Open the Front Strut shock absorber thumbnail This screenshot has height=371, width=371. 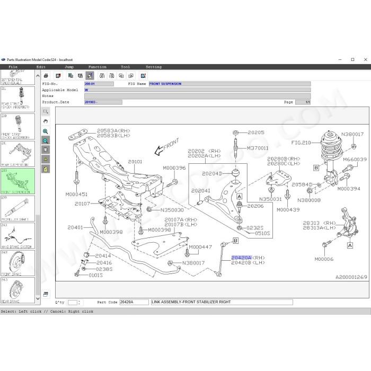click(x=17, y=126)
